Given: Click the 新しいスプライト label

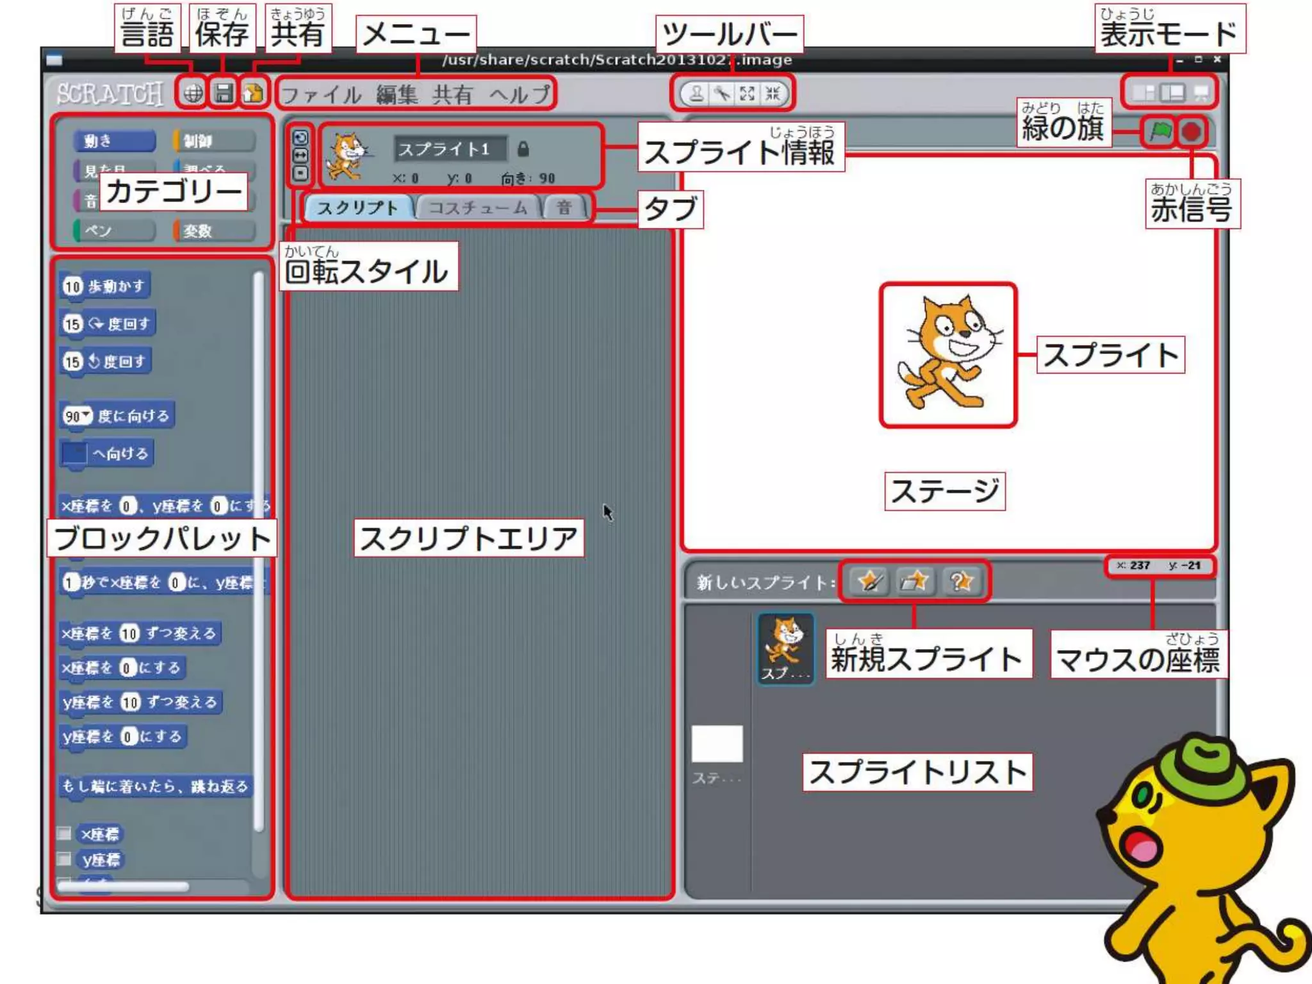Looking at the screenshot, I should [x=766, y=582].
